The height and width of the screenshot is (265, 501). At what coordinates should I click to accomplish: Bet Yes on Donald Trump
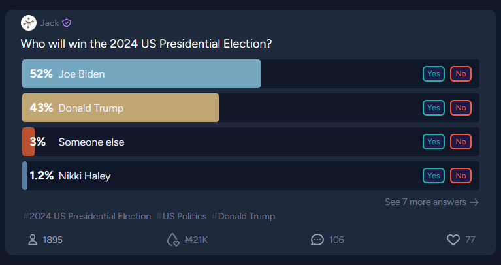click(434, 108)
